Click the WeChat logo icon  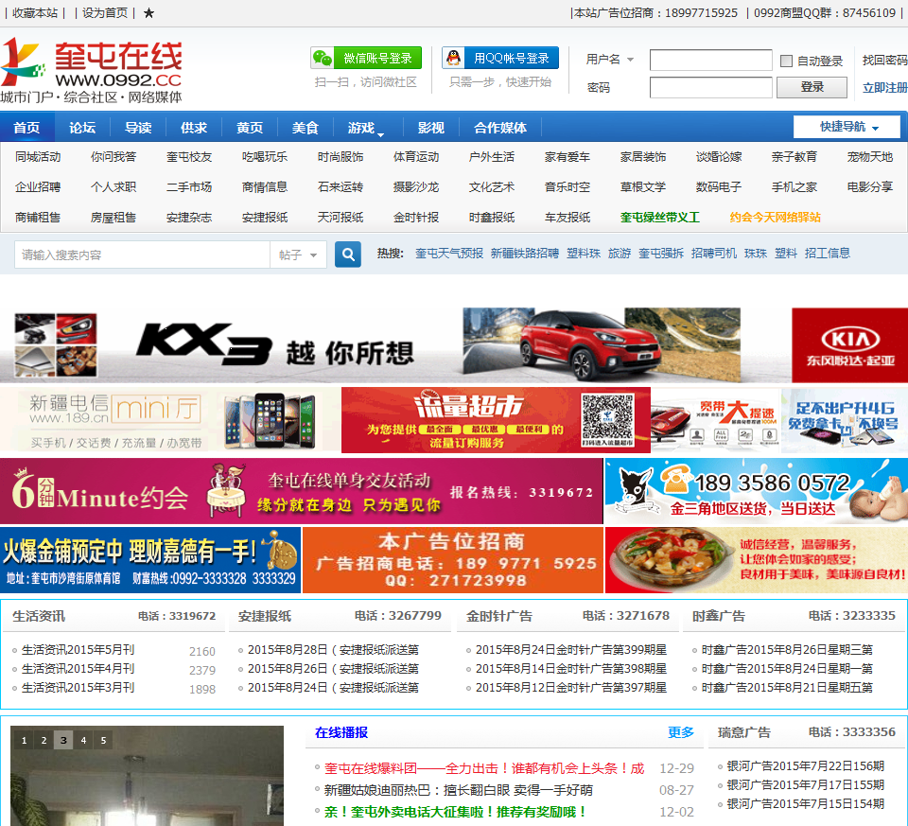(x=323, y=58)
